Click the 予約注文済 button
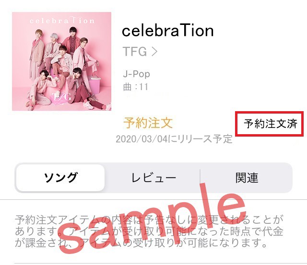307x265 pixels. pyautogui.click(x=270, y=124)
